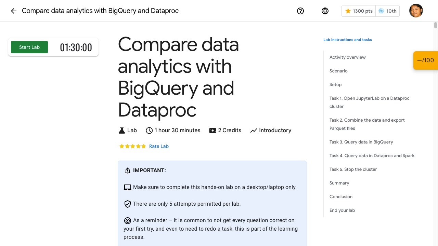The image size is (438, 246).
Task: Jump to Activity overview section
Action: (348, 57)
